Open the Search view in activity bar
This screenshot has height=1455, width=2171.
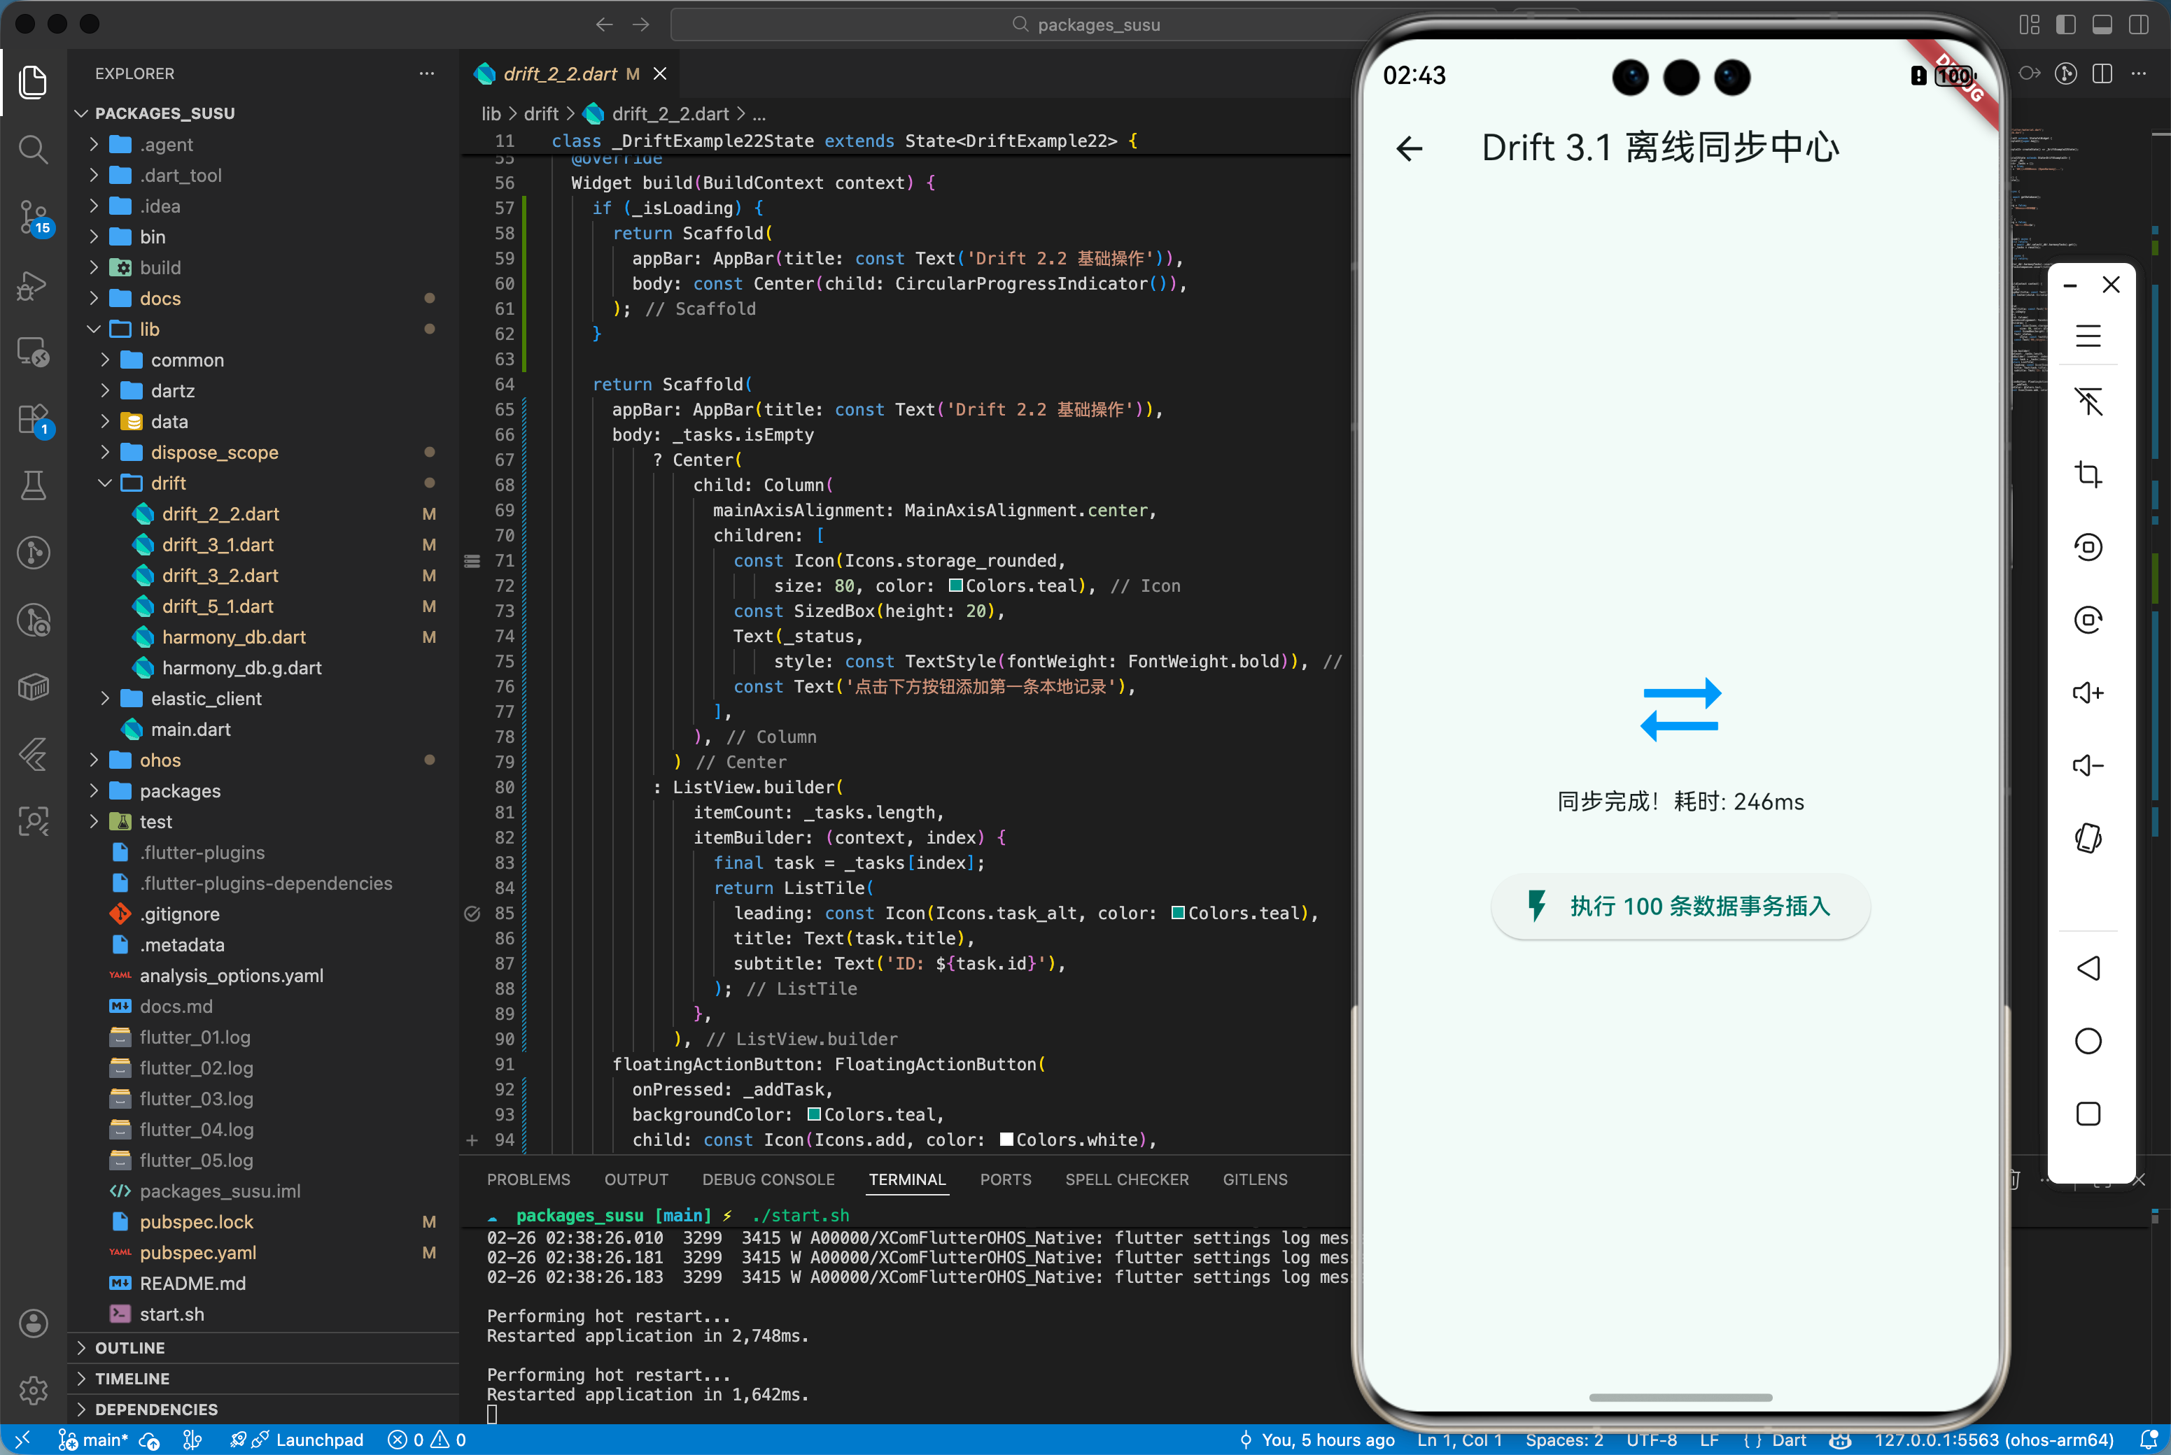pyautogui.click(x=34, y=148)
